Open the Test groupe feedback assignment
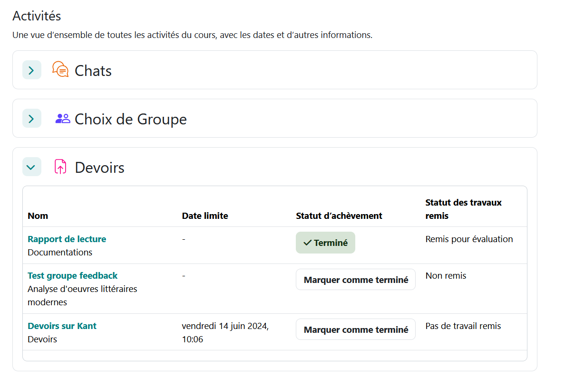 72,276
